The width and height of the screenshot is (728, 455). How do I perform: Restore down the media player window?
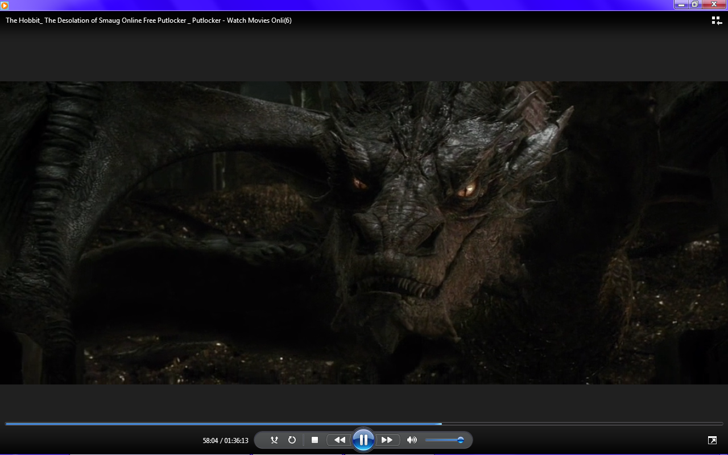pos(694,5)
